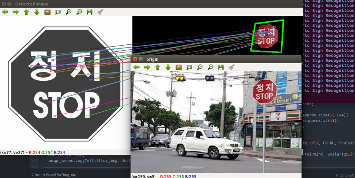Click the origin status bar 'R:255 G:255 B:255'
Screen dimensions: 355x178
tap(178, 176)
